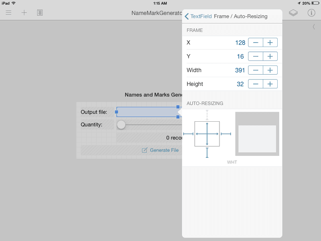
Task: Select the X value 128
Action: click(240, 43)
